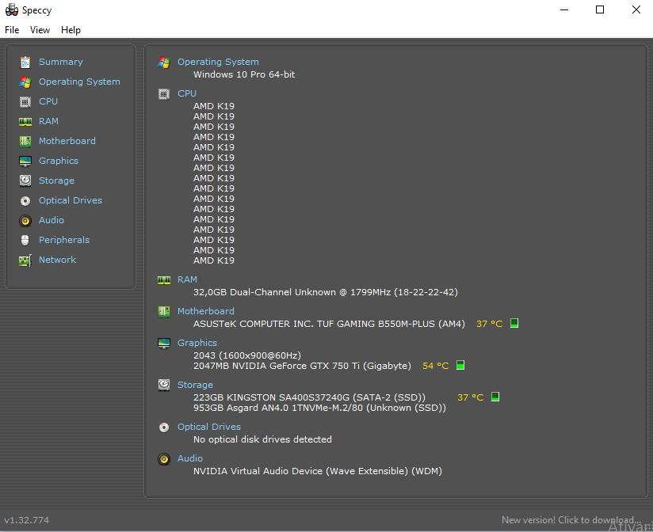
Task: Click the CPU heading link in summary
Action: (x=187, y=93)
